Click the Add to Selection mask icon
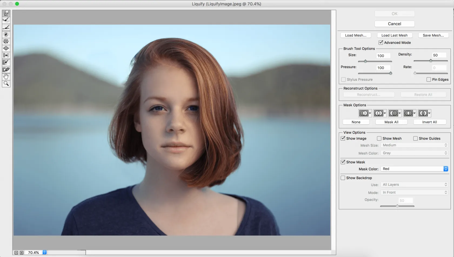The width and height of the screenshot is (454, 257). coord(378,113)
